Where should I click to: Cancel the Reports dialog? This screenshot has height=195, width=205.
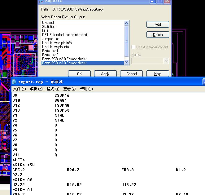click(x=131, y=74)
